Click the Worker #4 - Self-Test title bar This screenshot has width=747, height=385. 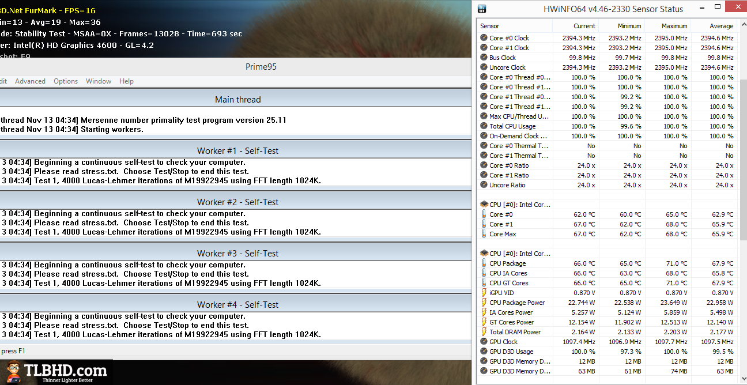tap(236, 304)
